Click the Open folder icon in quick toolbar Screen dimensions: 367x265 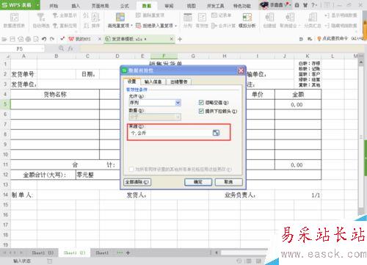(x=4, y=39)
